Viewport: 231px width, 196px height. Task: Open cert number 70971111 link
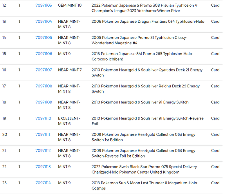[x=43, y=134]
